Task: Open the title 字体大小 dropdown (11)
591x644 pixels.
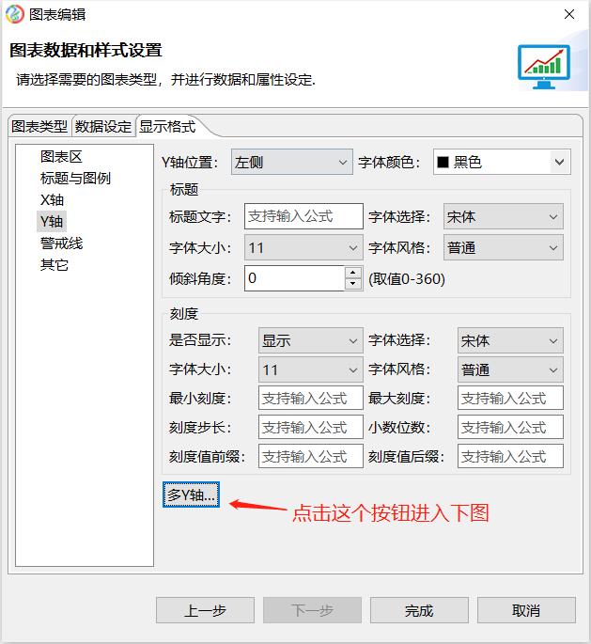Action: click(303, 247)
